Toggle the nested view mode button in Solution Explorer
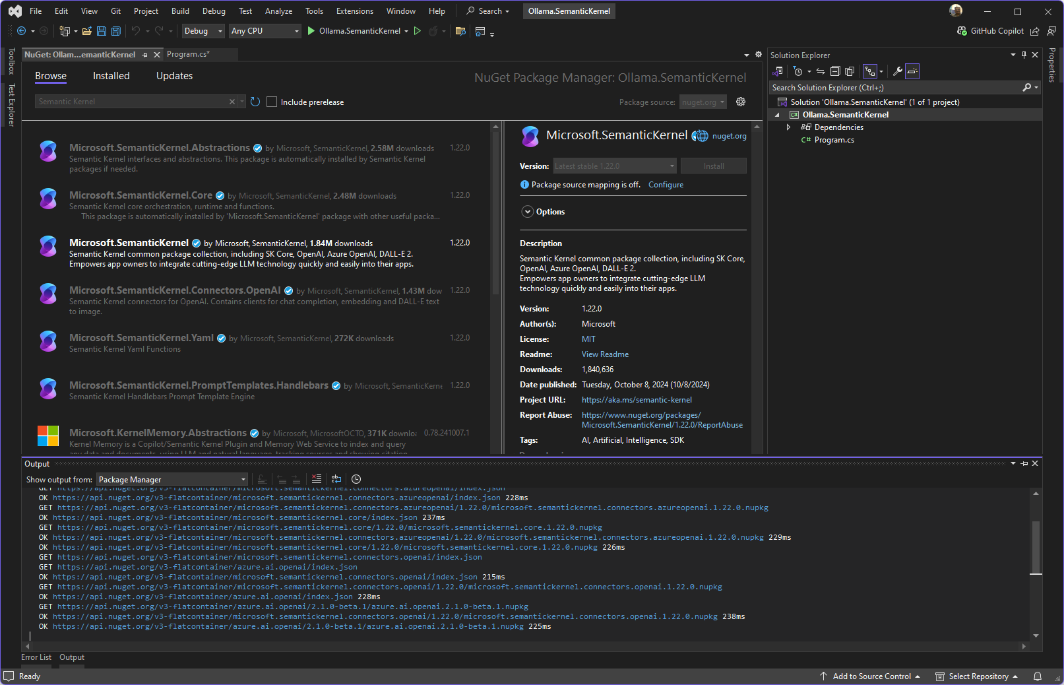 click(870, 71)
